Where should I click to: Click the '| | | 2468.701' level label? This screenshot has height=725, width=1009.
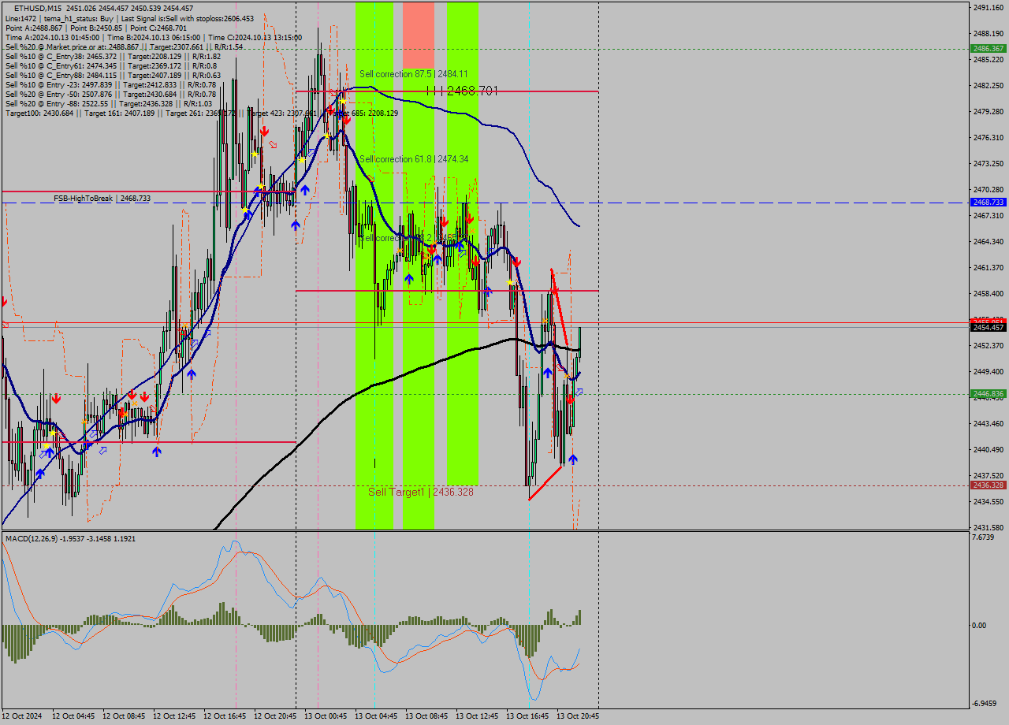[x=461, y=91]
